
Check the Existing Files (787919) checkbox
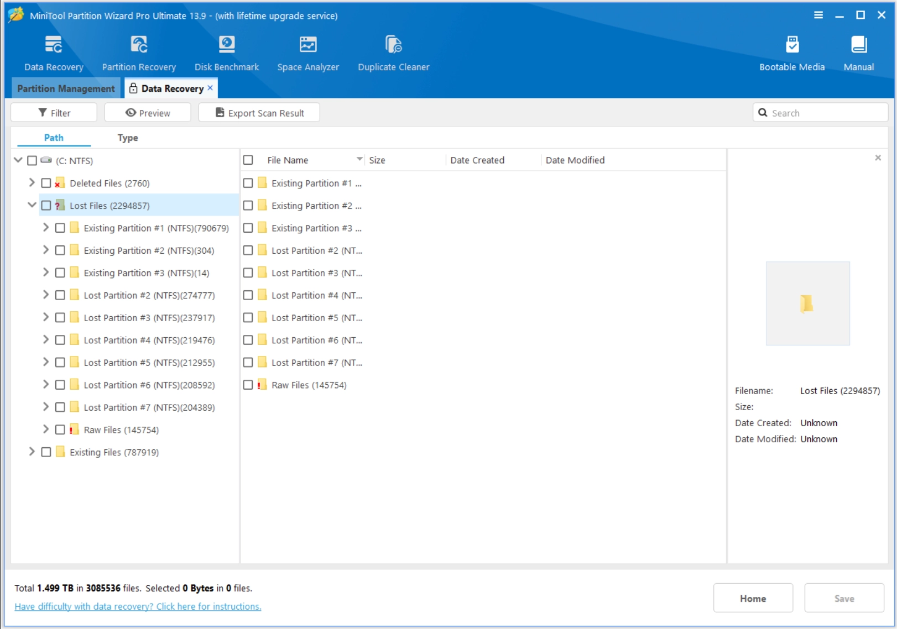click(x=46, y=452)
